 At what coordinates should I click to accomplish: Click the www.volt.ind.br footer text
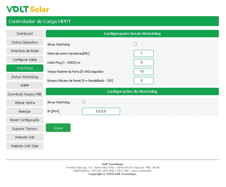(141, 171)
